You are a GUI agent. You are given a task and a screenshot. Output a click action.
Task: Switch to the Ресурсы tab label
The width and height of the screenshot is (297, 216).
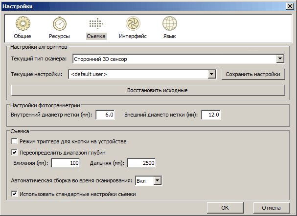click(x=59, y=36)
